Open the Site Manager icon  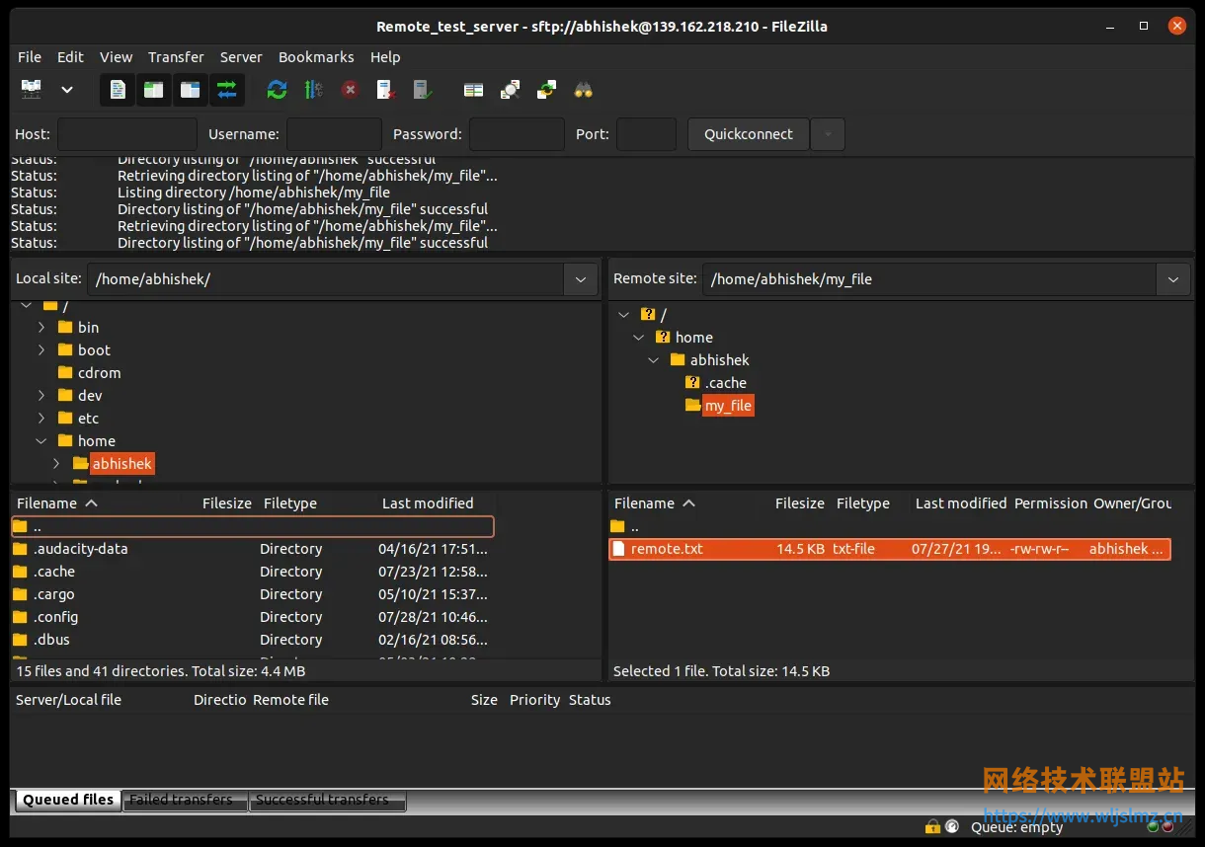[32, 90]
